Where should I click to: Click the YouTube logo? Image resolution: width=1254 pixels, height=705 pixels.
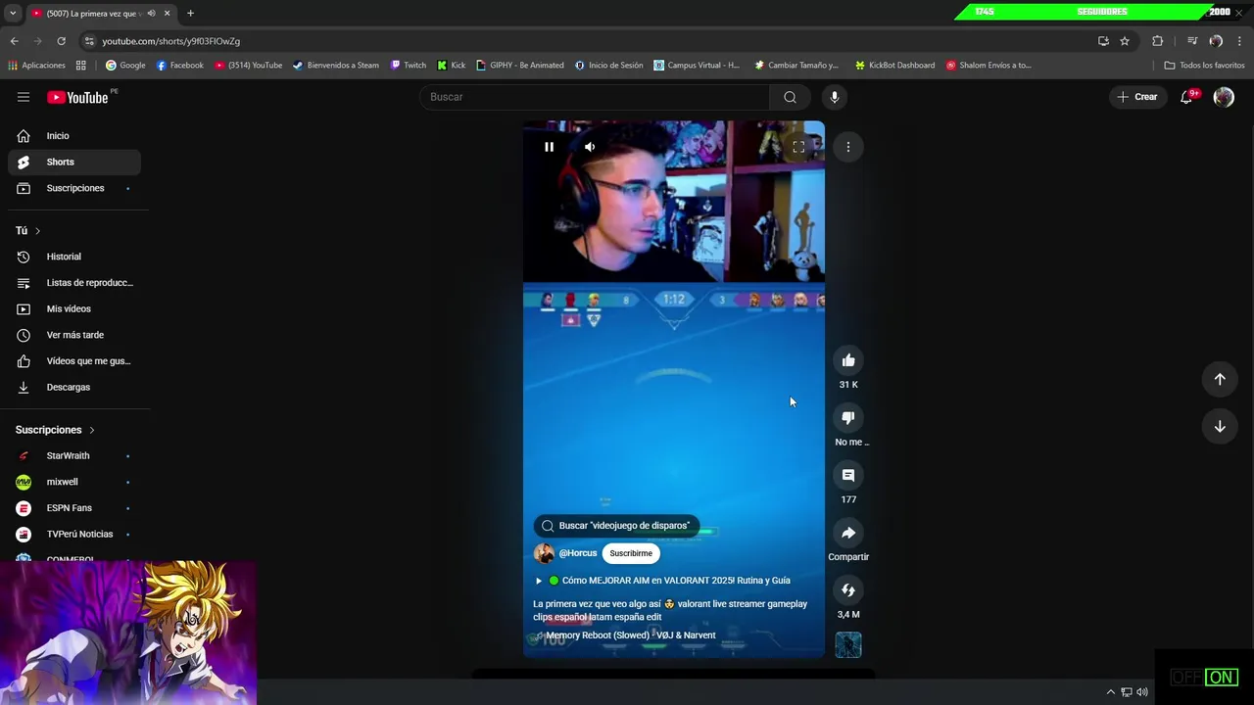[77, 97]
